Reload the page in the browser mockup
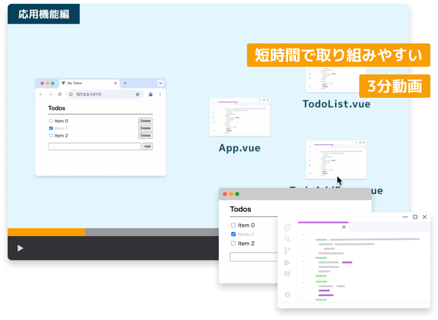The width and height of the screenshot is (438, 320). point(60,94)
